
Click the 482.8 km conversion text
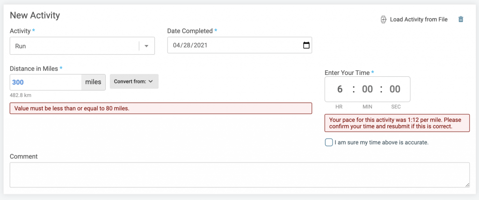(21, 95)
